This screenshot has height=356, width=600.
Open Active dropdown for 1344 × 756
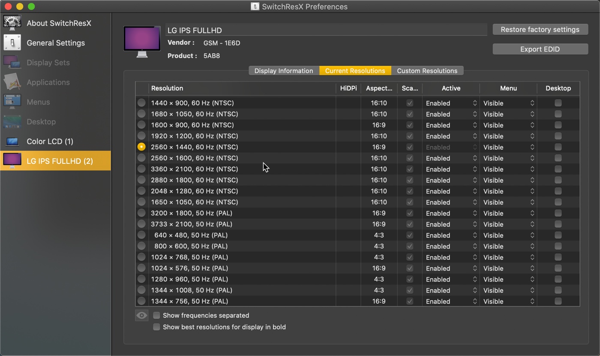451,301
